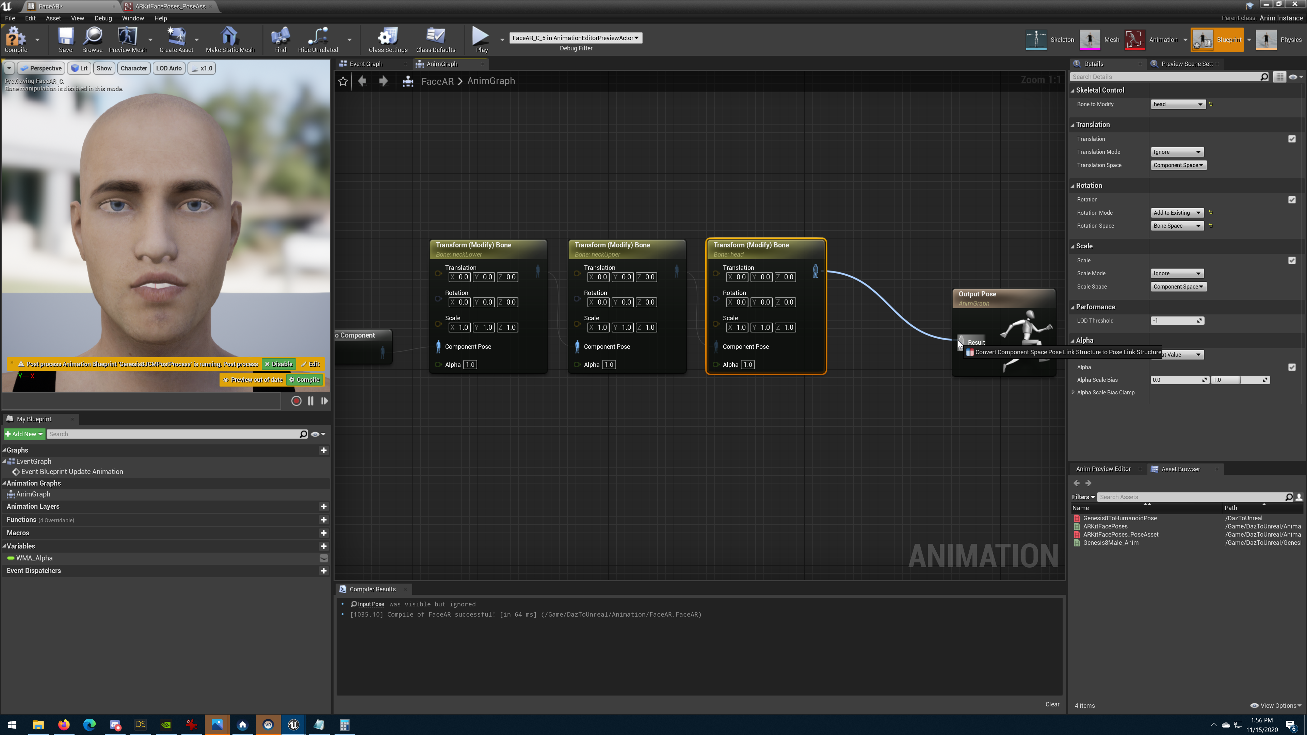Toggle Lit view mode in viewport
This screenshot has height=735, width=1307.
pos(79,68)
